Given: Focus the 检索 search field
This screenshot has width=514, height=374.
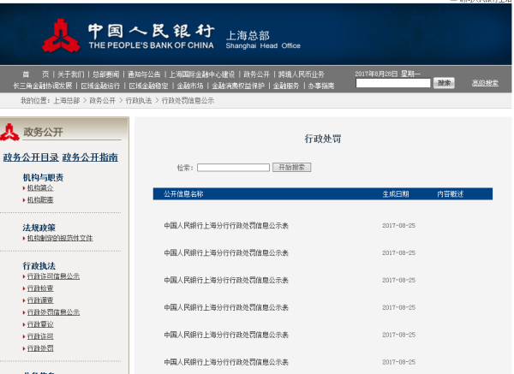Looking at the screenshot, I should [x=233, y=168].
